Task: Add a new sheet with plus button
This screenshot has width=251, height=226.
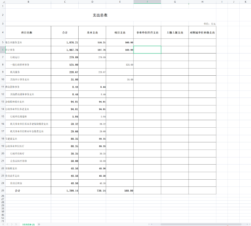Action: pos(39,224)
